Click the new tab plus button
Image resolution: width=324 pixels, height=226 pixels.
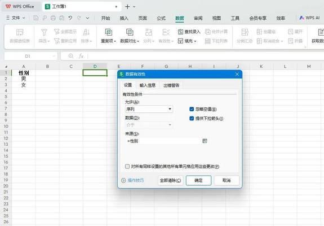127,7
